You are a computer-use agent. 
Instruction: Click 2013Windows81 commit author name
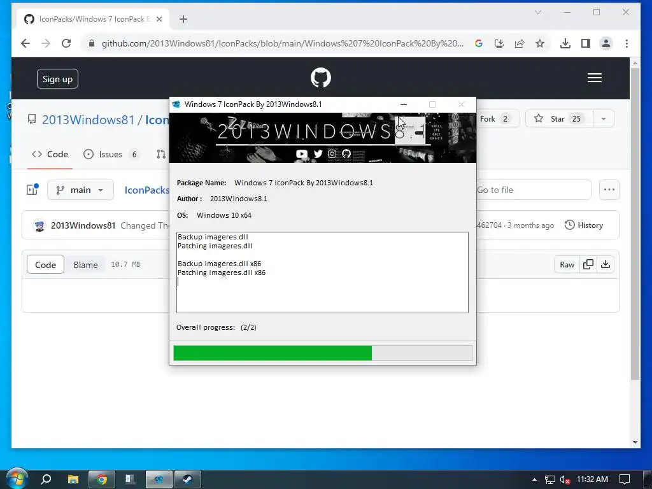(x=83, y=225)
